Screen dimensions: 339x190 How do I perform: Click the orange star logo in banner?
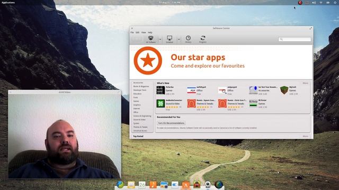(x=148, y=61)
